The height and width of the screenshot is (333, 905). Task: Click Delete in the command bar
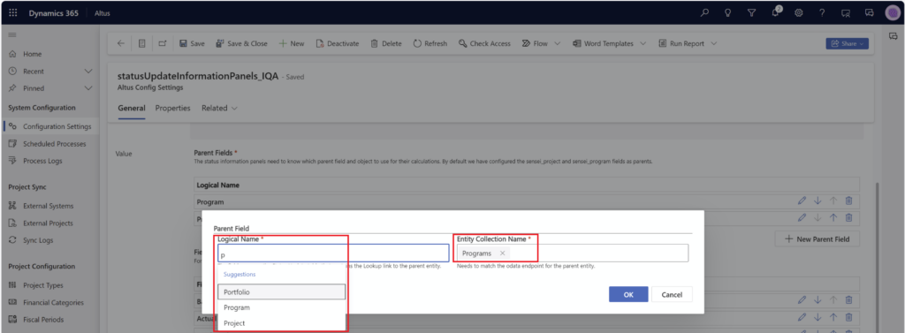pyautogui.click(x=385, y=43)
